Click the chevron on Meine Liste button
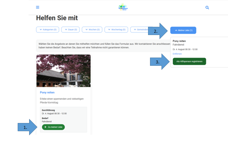The height and width of the screenshot is (141, 228). (x=176, y=30)
